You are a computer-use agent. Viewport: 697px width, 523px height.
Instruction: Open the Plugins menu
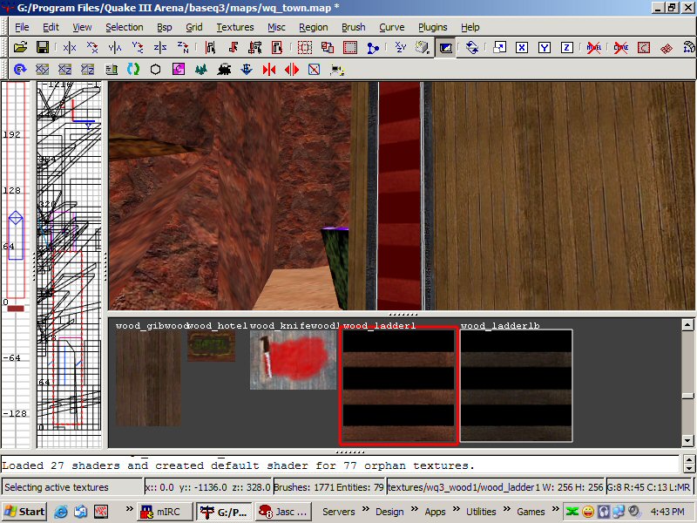[x=432, y=27]
